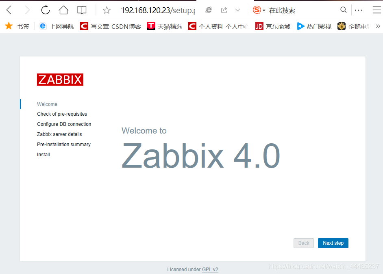Click the browser forward arrow
The height and width of the screenshot is (274, 383).
27,10
